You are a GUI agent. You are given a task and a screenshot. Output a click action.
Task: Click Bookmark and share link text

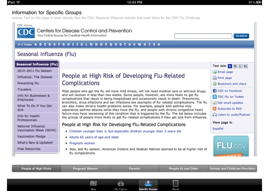coord(232,84)
